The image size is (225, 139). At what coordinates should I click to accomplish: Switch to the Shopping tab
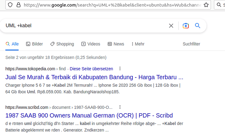(62, 44)
